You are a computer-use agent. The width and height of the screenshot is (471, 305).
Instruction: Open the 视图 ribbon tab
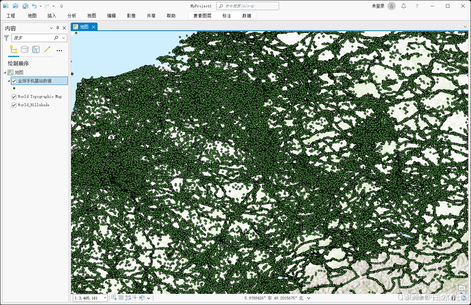click(92, 16)
